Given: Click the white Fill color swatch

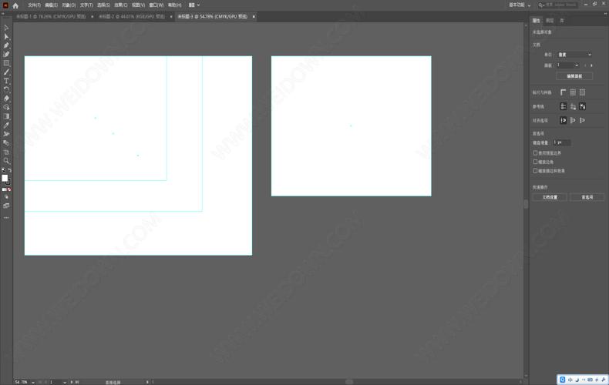Looking at the screenshot, I should (5, 178).
